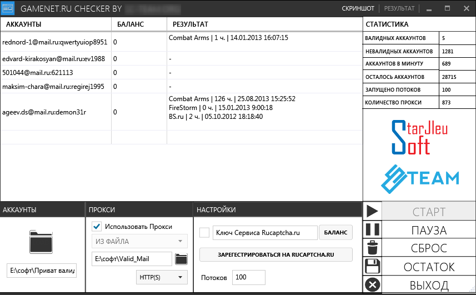The height and width of the screenshot is (295, 476).
Task: Open the HTTP(S) proxy type dropdown
Action: 162,277
